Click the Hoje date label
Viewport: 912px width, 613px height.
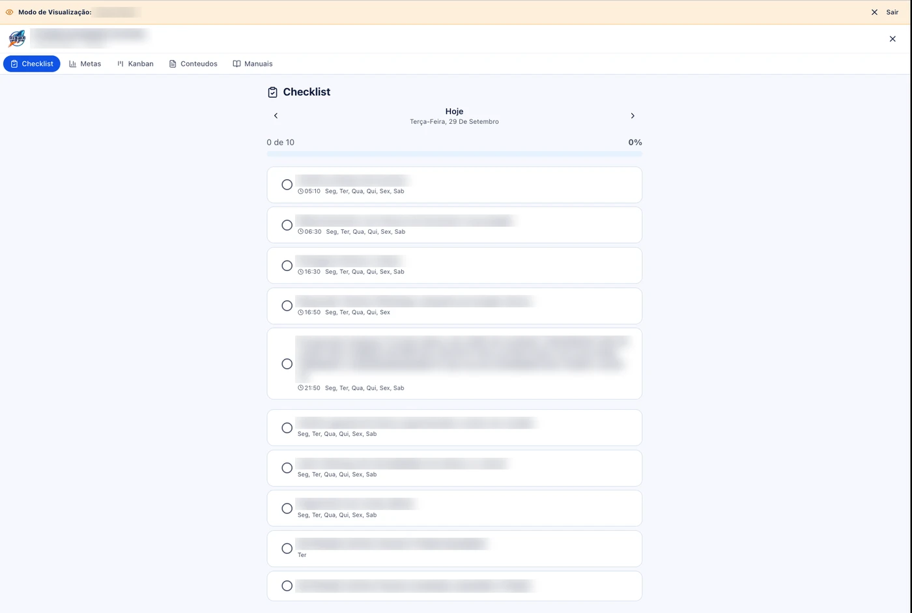click(454, 111)
